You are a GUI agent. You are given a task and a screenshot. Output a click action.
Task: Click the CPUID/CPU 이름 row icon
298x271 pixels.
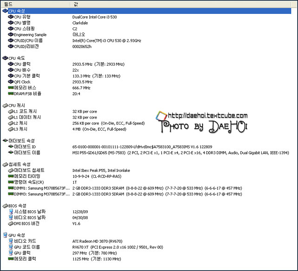[x=11, y=40]
